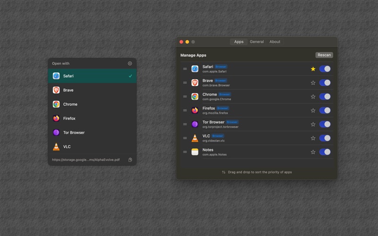Image resolution: width=378 pixels, height=236 pixels.
Task: Switch to the Apps tab
Action: [x=239, y=42]
